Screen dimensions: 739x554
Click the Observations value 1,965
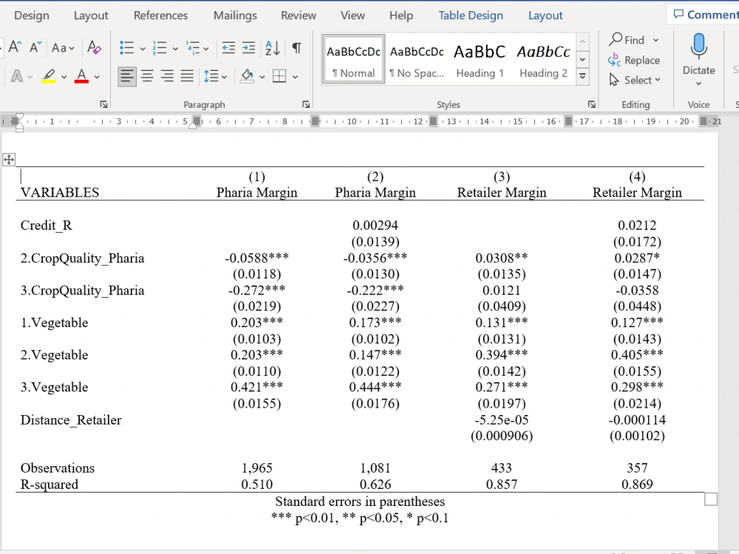pos(257,468)
